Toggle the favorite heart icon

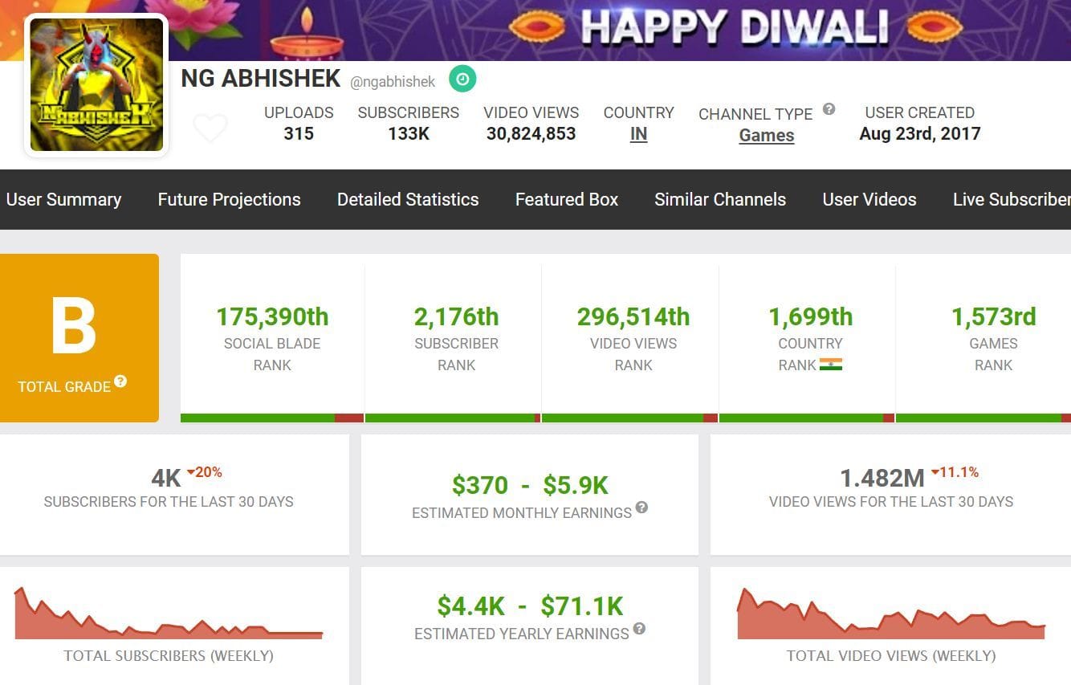point(210,127)
